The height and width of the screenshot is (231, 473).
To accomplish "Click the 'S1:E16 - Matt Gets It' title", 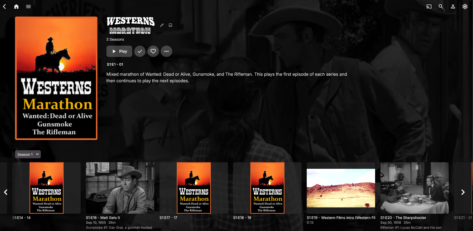I will tap(103, 218).
